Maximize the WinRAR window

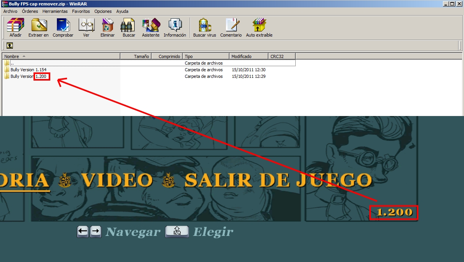coord(452,4)
